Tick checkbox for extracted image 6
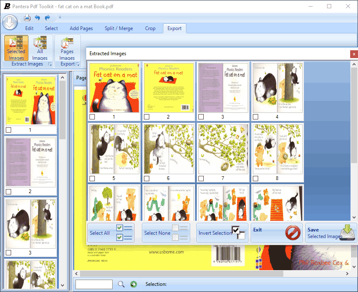Screen dimensions: 358x292 (146, 178)
